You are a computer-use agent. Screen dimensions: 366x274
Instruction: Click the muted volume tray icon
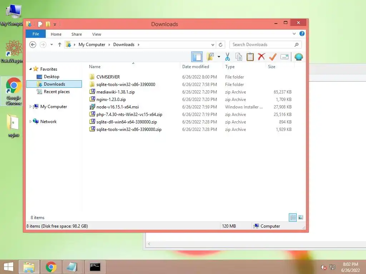pyautogui.click(x=323, y=267)
